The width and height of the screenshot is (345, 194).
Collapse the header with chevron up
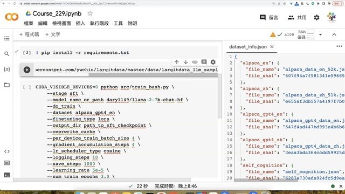coord(334,34)
